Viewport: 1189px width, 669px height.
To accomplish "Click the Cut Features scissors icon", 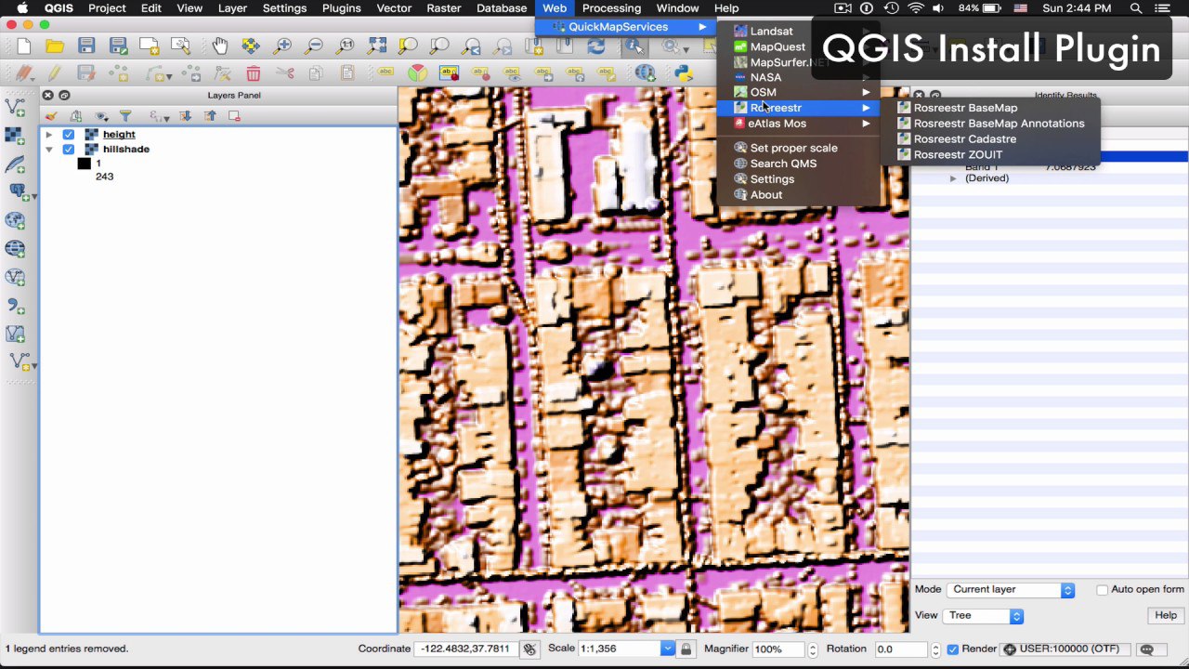I will coord(285,73).
